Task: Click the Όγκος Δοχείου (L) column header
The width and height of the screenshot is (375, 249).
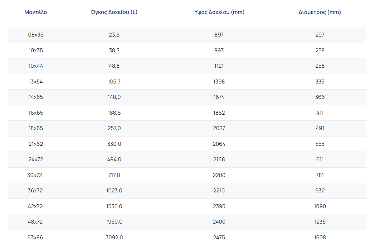Action: coord(114,12)
